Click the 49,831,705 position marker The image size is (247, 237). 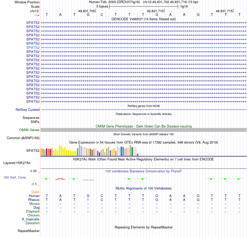[x=87, y=11]
